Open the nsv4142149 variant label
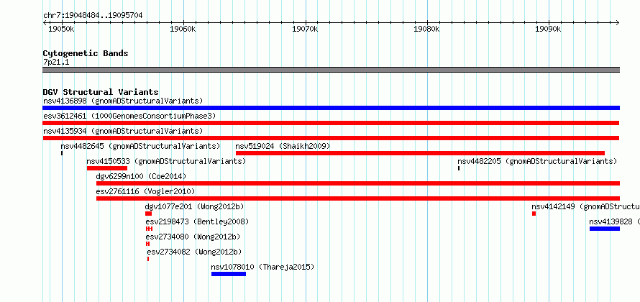The height and width of the screenshot is (302, 640). [x=585, y=206]
